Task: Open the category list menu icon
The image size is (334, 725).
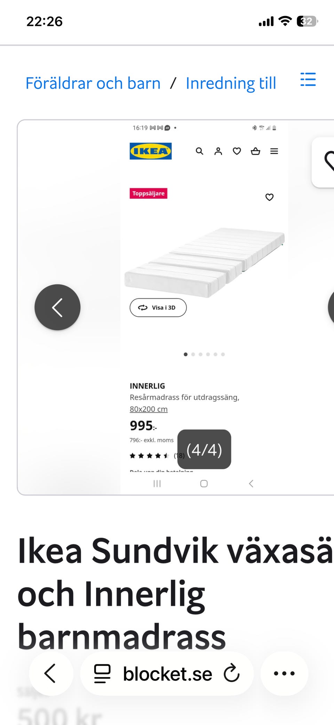Action: coord(308,80)
